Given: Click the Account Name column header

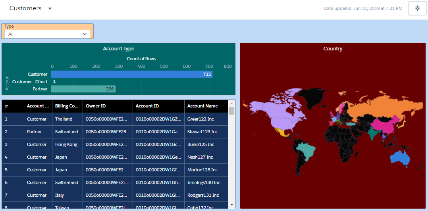Looking at the screenshot, I should point(202,106).
